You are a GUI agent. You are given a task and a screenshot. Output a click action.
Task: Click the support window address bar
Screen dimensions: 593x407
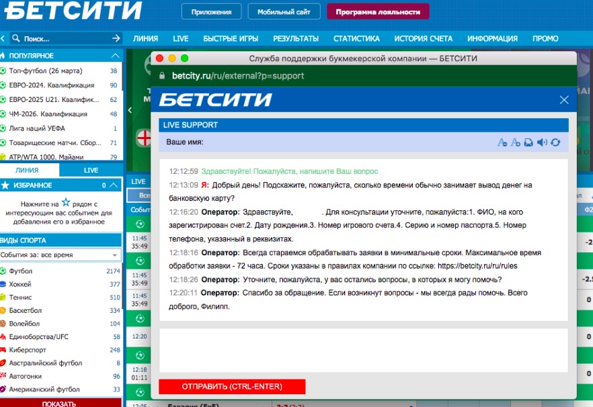pos(364,76)
